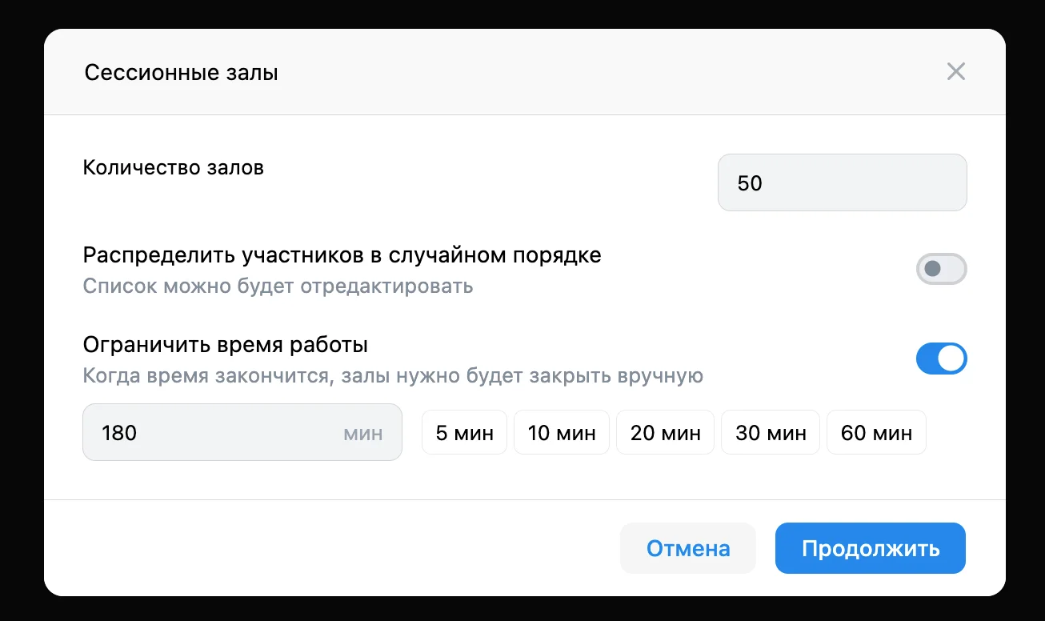The height and width of the screenshot is (621, 1045).
Task: Disable the Ограничить время работы switch
Action: pyautogui.click(x=941, y=359)
